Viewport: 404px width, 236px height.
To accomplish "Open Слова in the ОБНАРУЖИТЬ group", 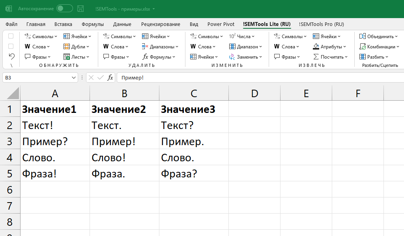I will (x=37, y=47).
